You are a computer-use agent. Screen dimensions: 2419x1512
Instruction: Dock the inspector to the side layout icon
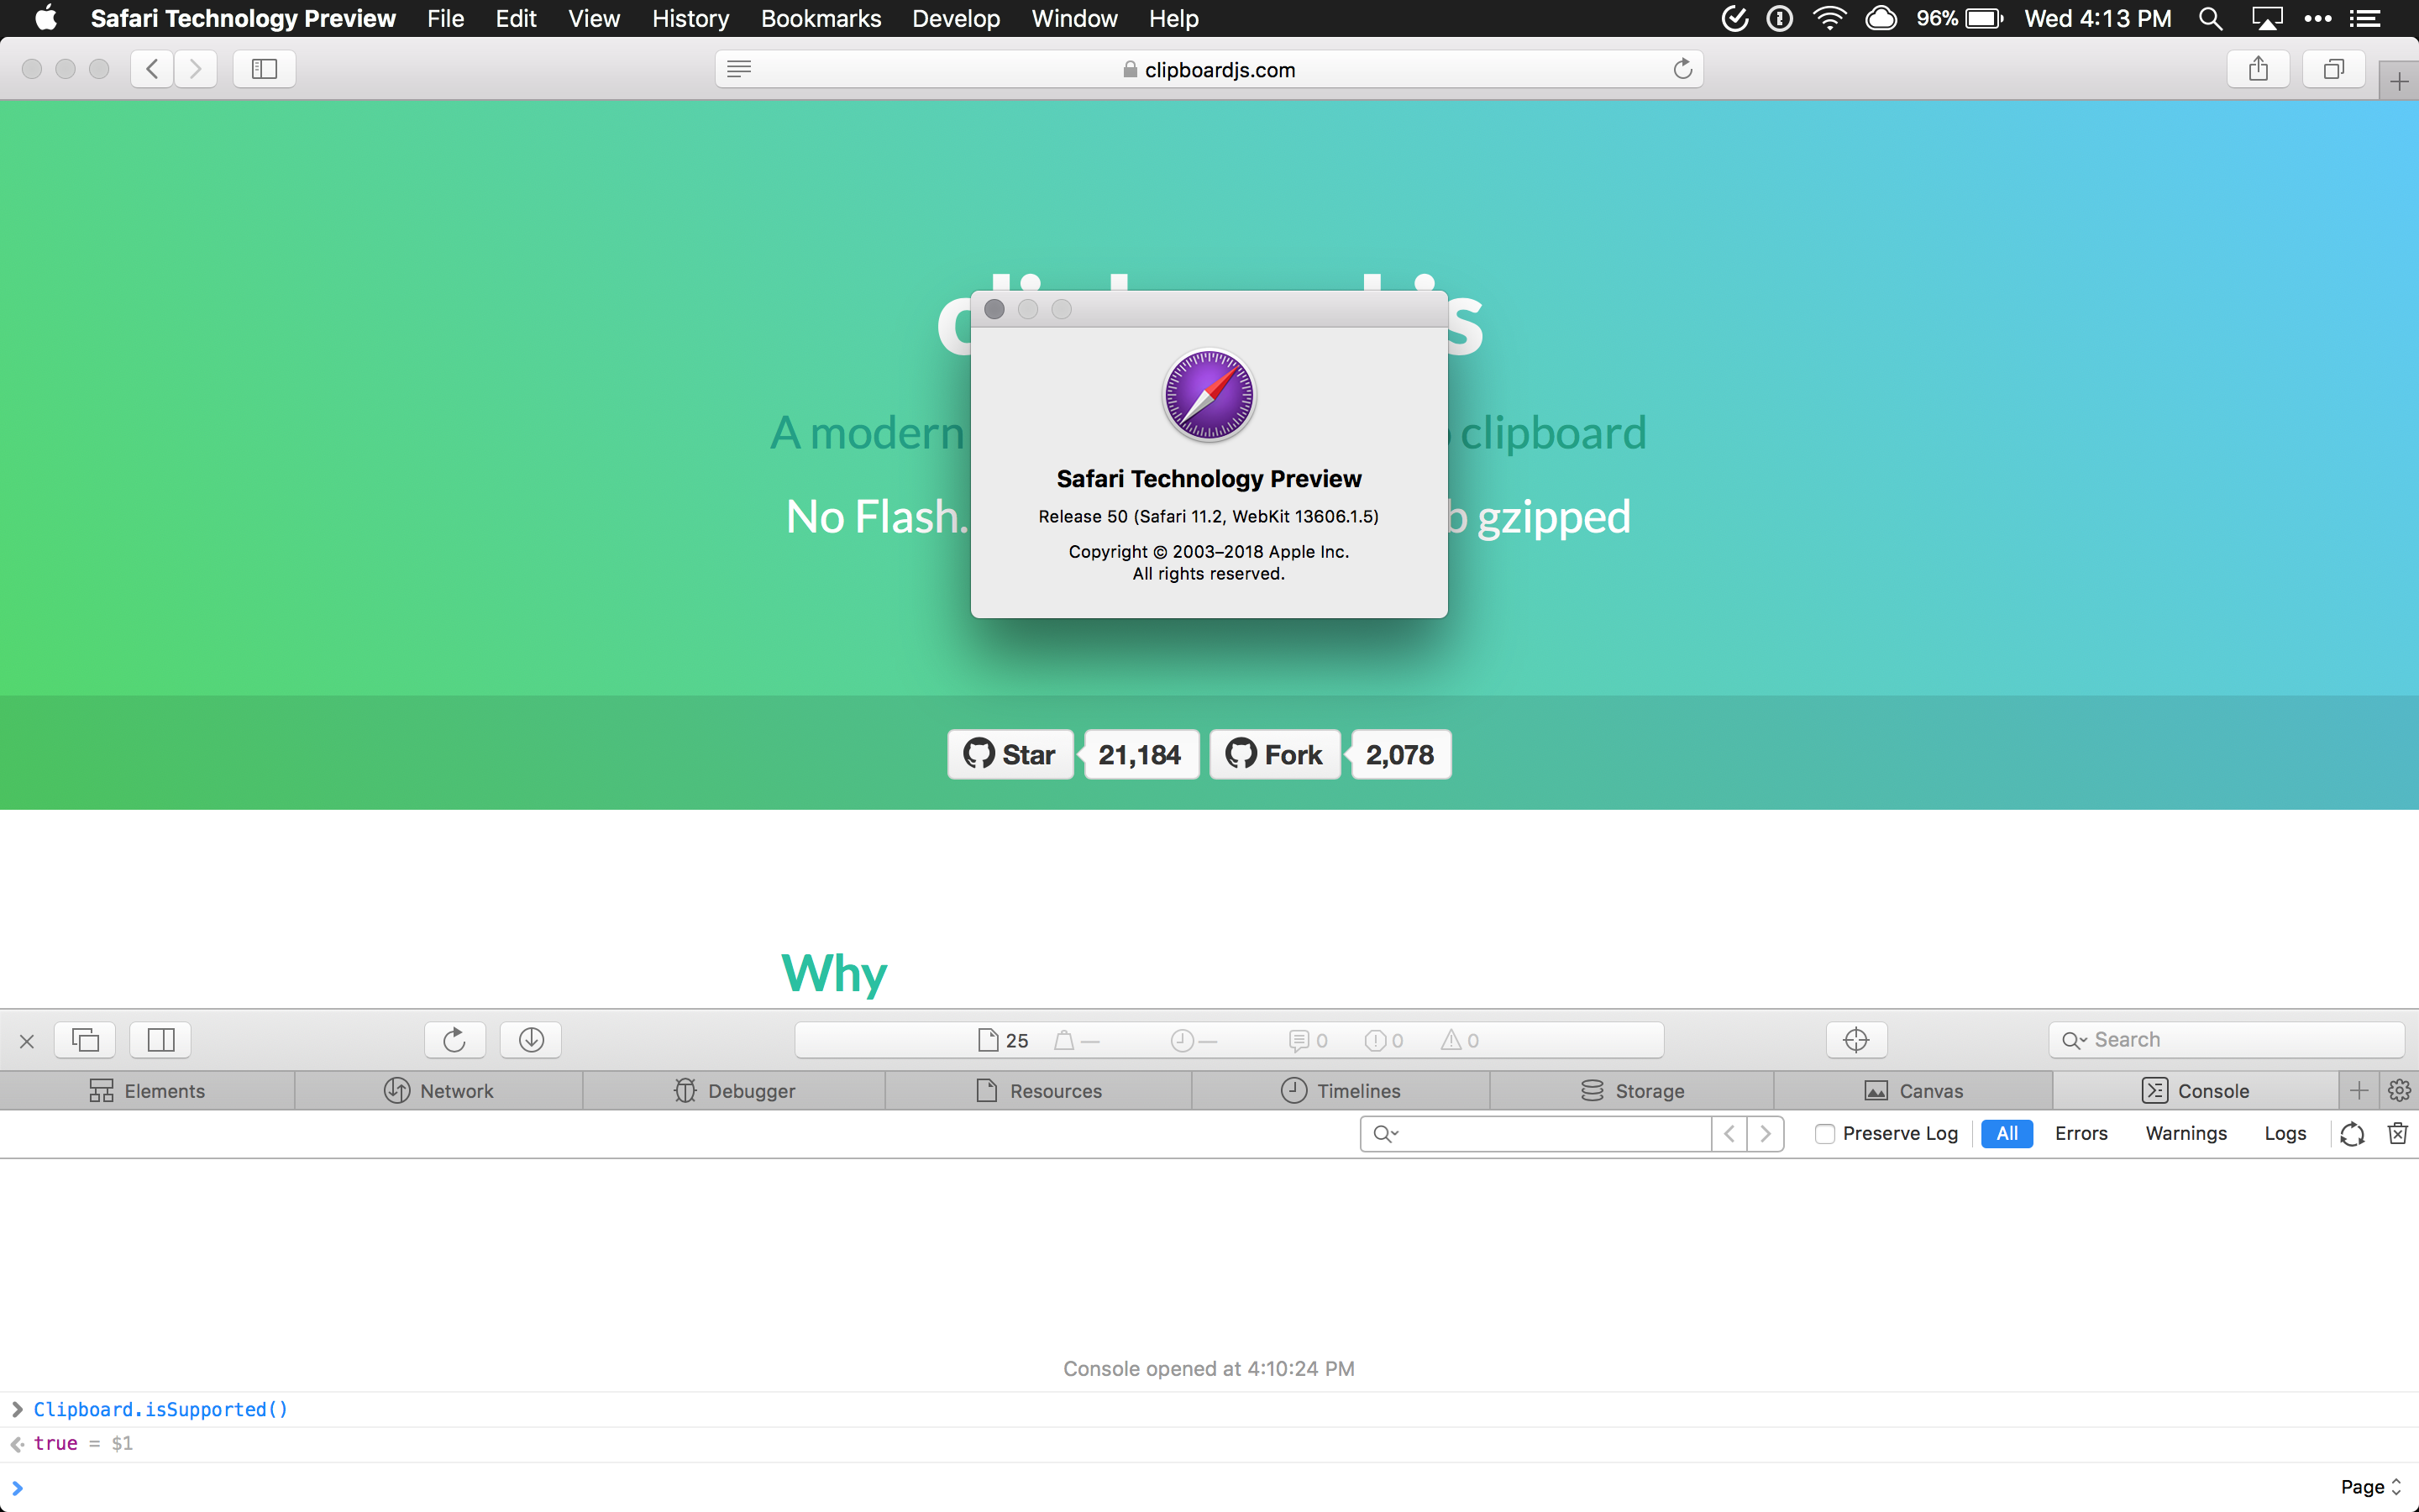(x=160, y=1040)
